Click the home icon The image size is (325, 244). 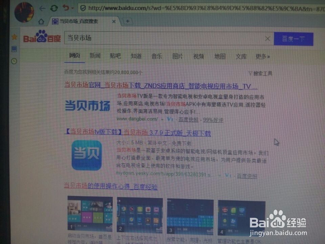click(41, 21)
